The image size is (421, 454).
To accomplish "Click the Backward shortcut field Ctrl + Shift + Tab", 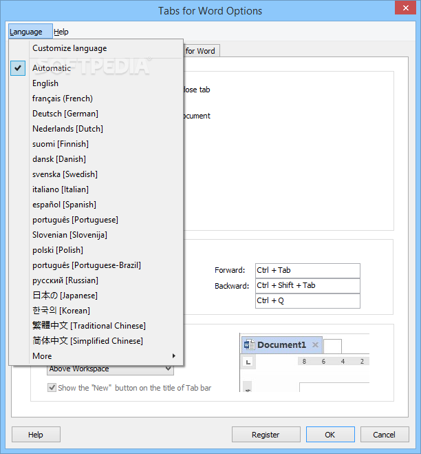I will tap(307, 285).
